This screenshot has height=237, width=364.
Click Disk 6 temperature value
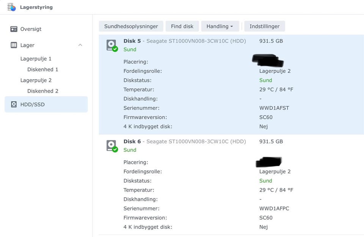[276, 190]
